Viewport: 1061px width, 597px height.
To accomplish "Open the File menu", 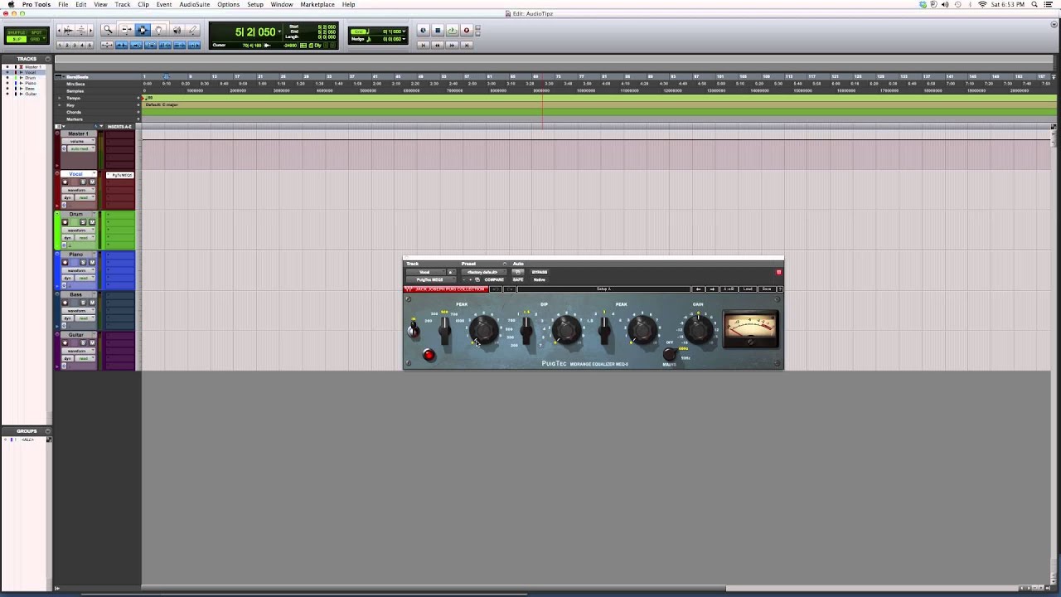I will [x=63, y=4].
